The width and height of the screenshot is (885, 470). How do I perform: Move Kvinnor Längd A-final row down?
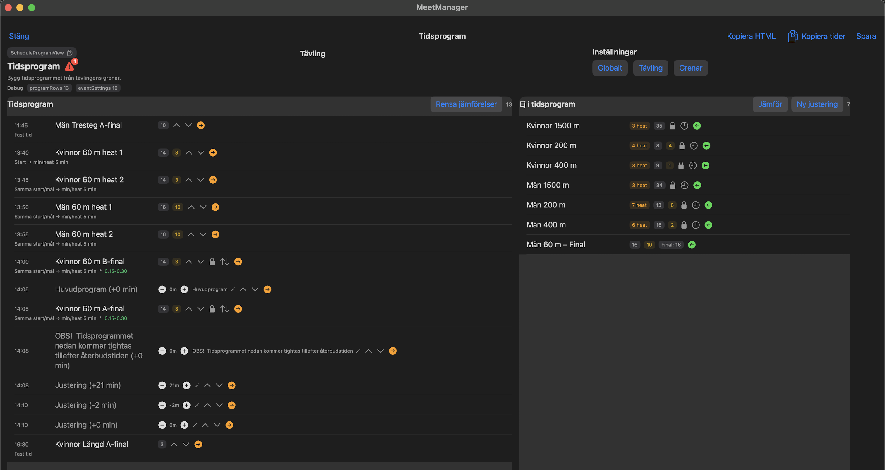[186, 445]
